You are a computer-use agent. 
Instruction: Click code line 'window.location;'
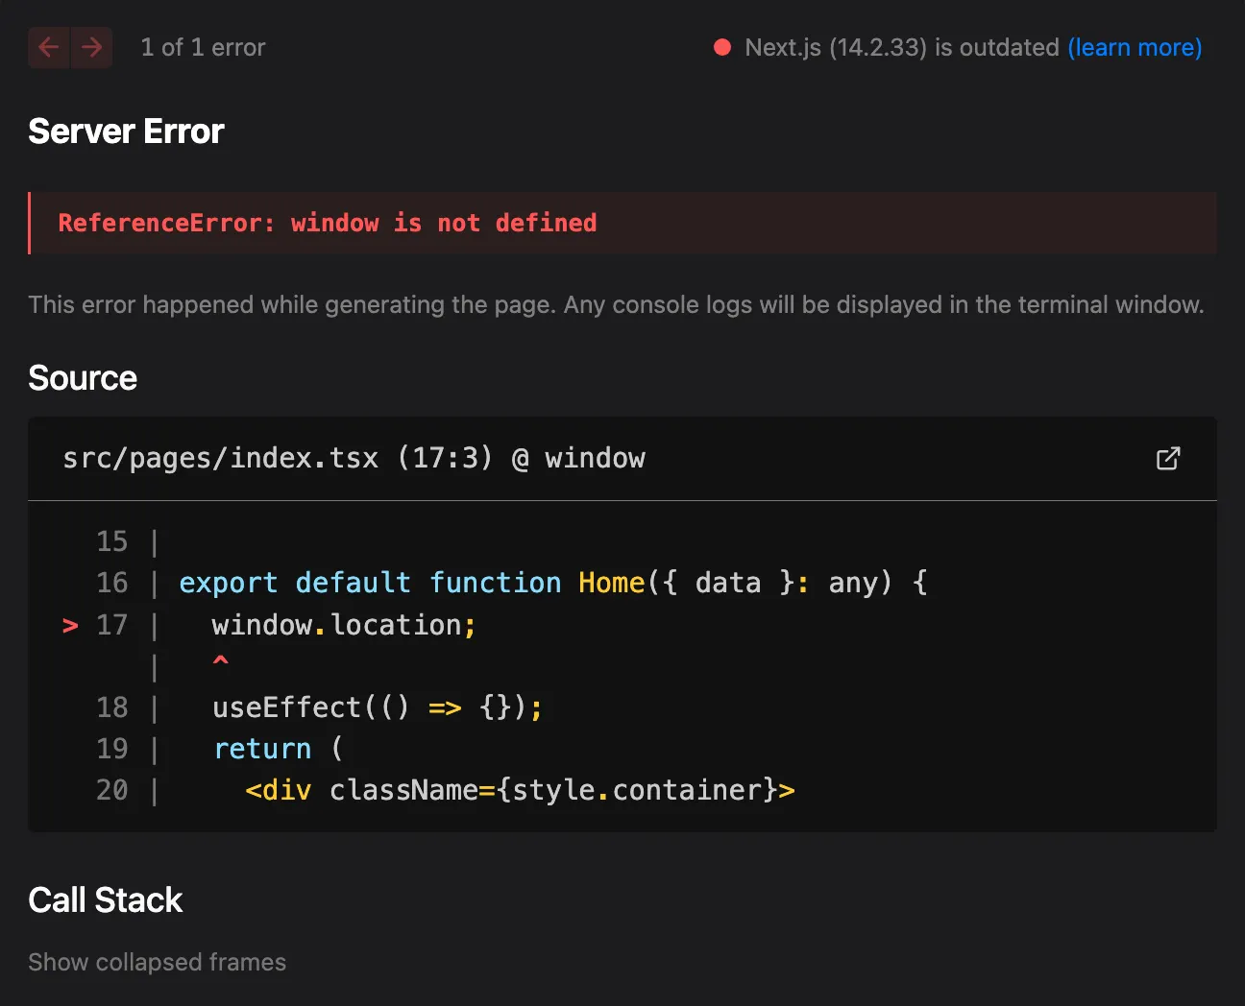[x=344, y=625]
